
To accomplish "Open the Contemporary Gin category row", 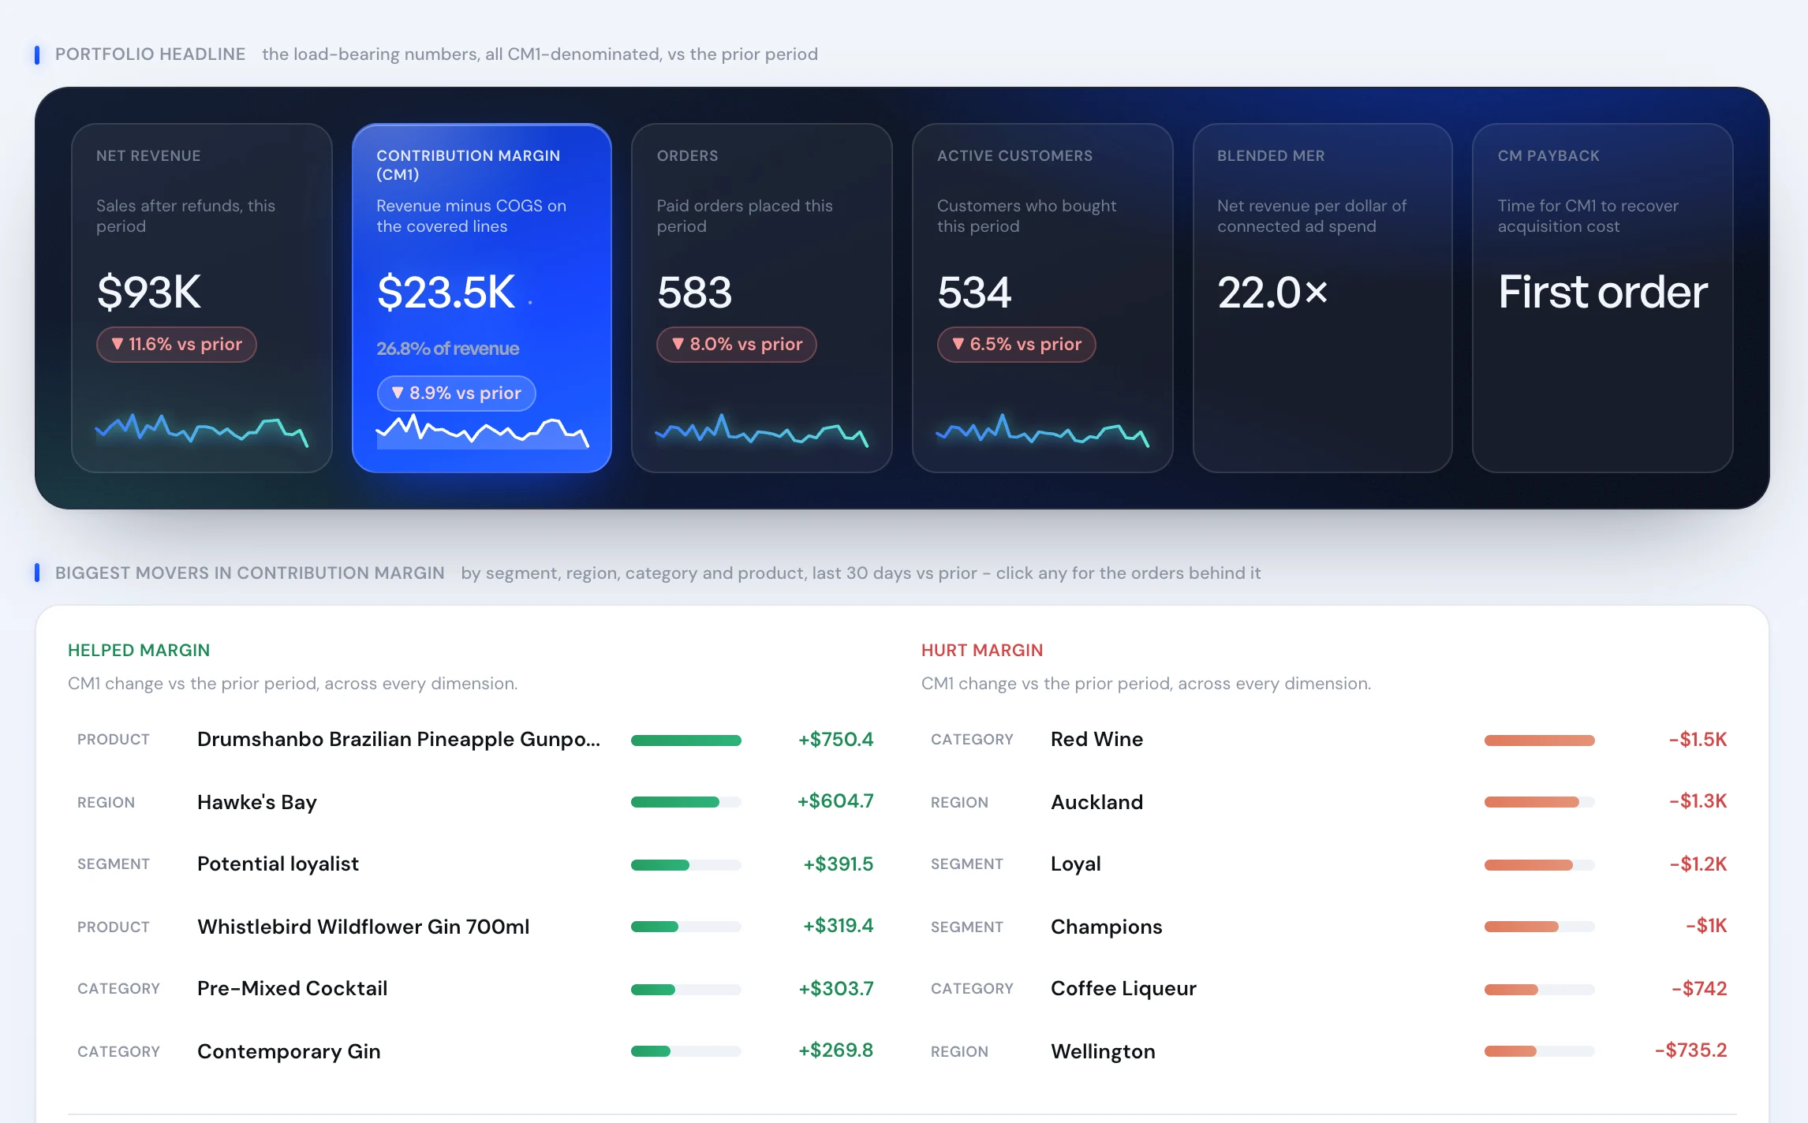I will 476,1051.
